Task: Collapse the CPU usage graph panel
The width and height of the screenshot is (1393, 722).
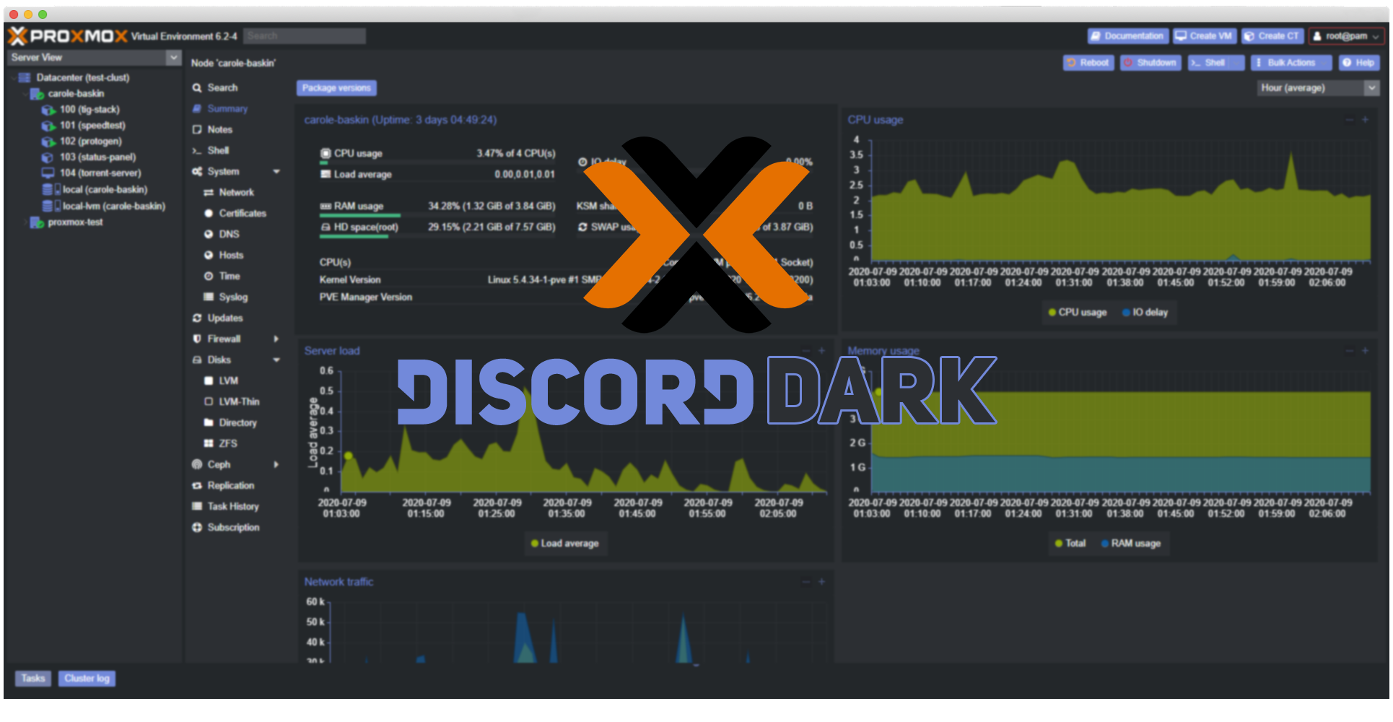Action: coord(1348,120)
